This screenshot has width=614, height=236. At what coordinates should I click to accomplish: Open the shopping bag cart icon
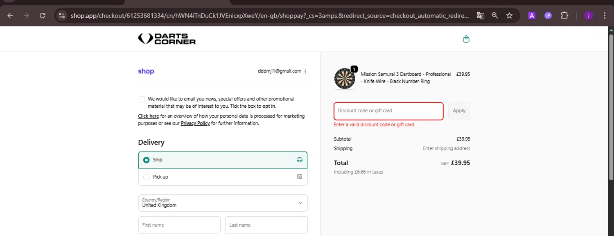click(x=466, y=39)
